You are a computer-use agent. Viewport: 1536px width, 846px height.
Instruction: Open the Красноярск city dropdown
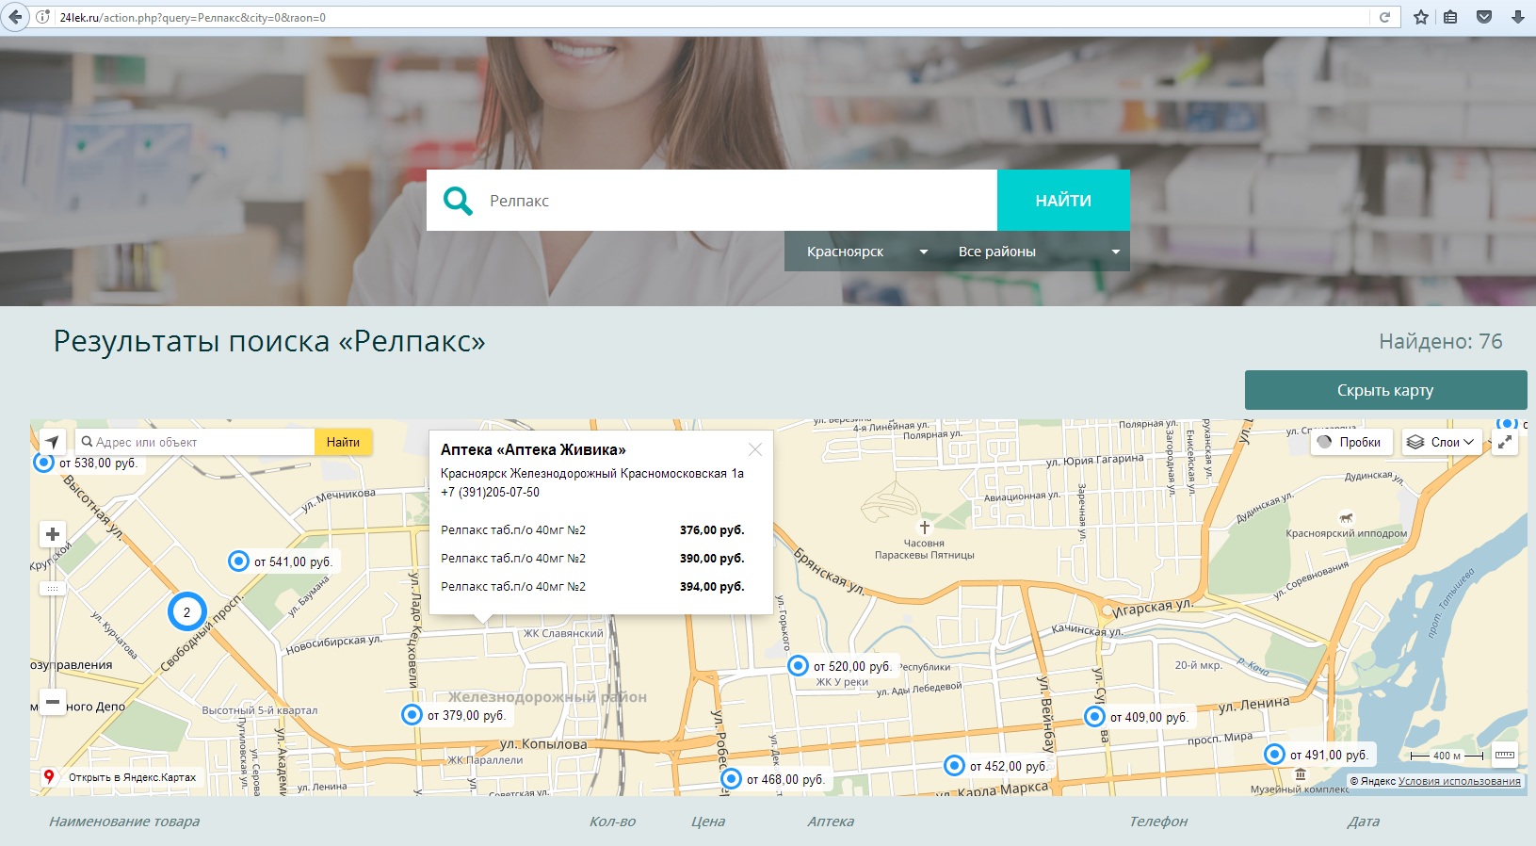pos(867,252)
